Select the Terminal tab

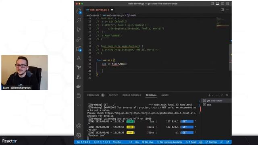151,95
